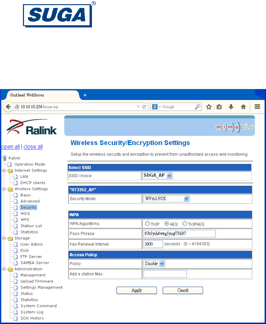Click the Storage folder icon

[x=10, y=238]
